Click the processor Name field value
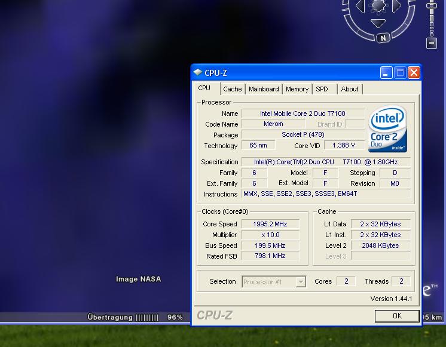446x347 pixels. click(x=303, y=113)
